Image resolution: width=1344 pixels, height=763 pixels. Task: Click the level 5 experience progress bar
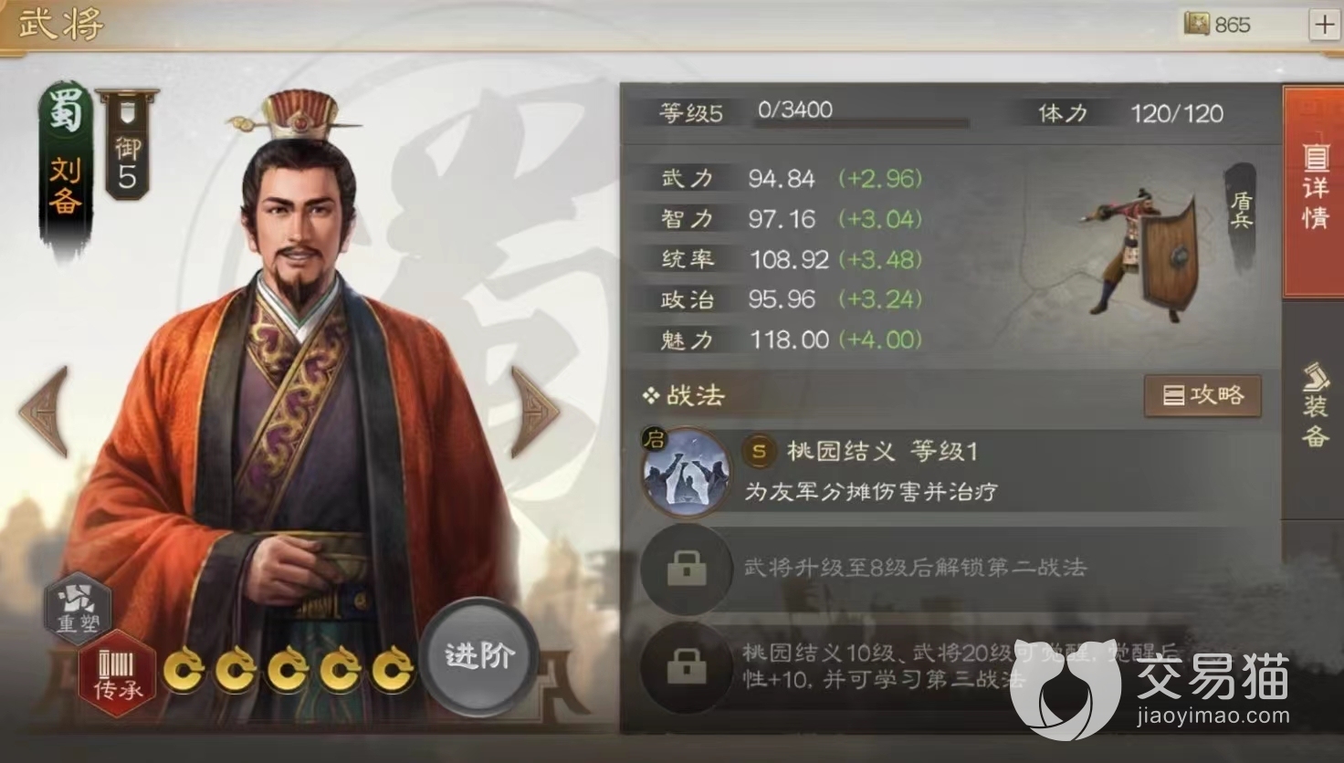pyautogui.click(x=862, y=121)
